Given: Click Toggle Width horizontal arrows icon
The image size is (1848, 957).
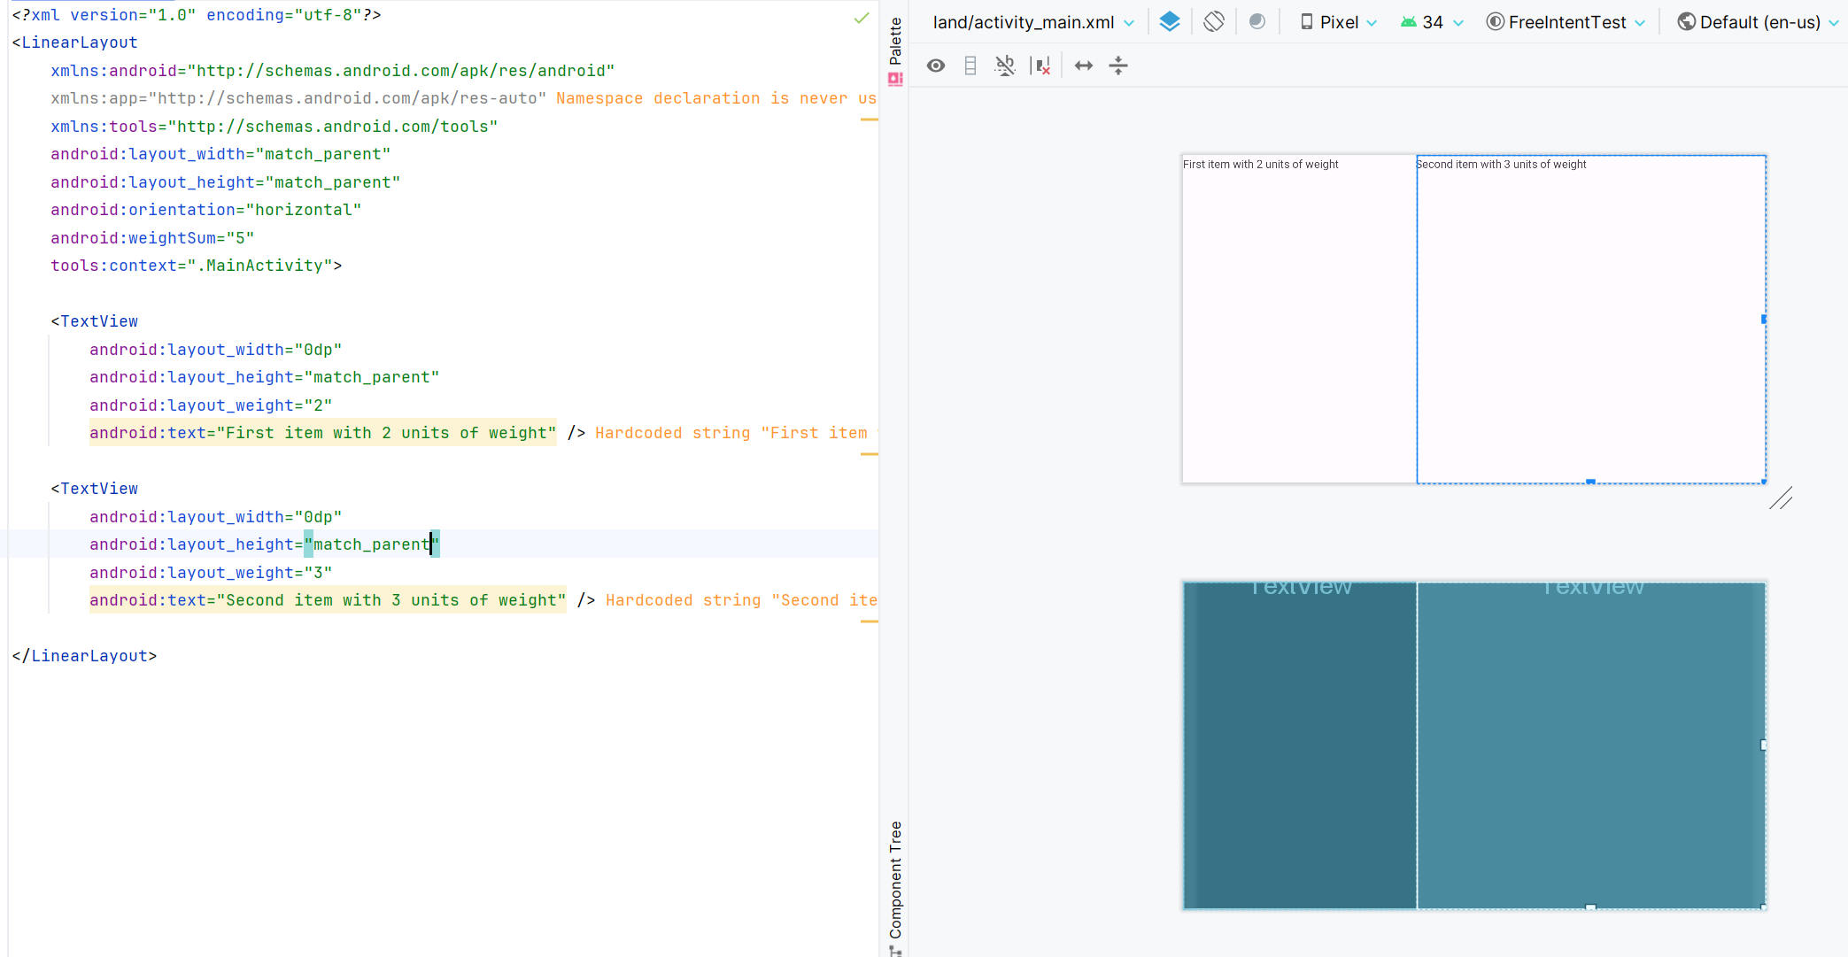Looking at the screenshot, I should [x=1084, y=66].
